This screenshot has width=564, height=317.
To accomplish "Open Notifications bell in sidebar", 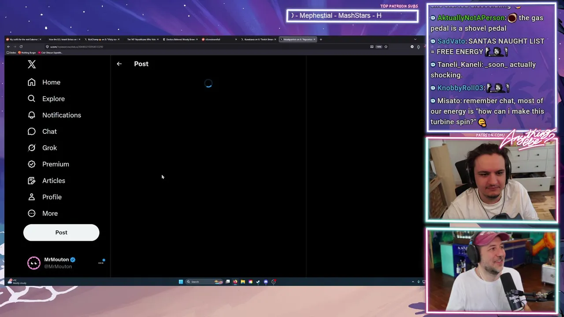I will tap(54, 115).
